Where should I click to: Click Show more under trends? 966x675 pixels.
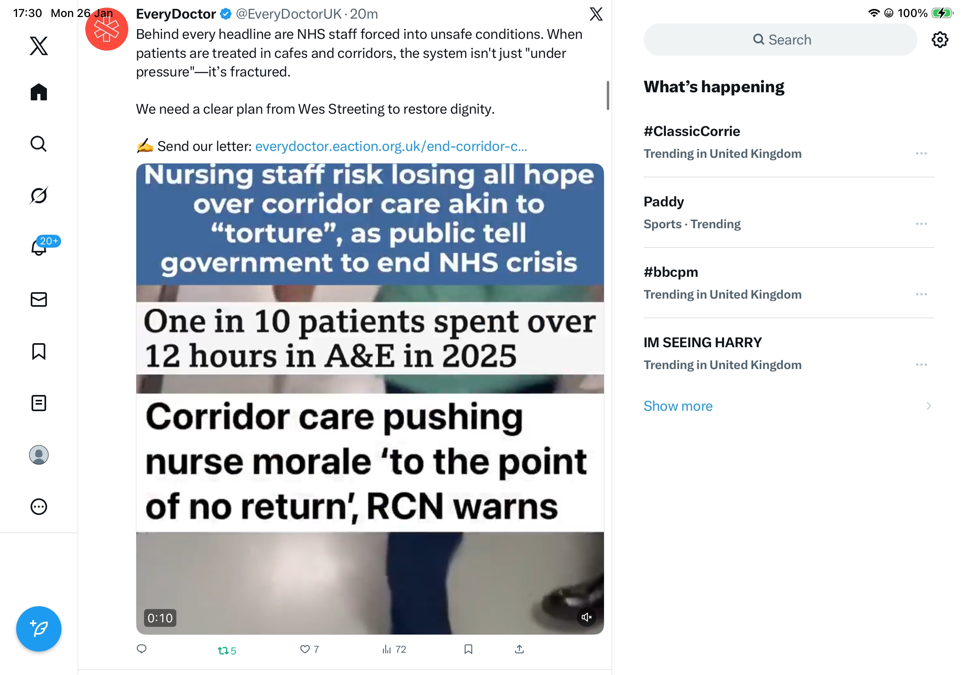click(x=678, y=405)
